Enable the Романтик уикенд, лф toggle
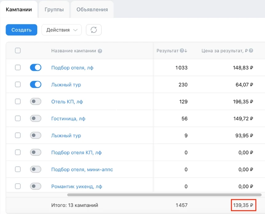This screenshot has width=265, height=214. [36, 186]
